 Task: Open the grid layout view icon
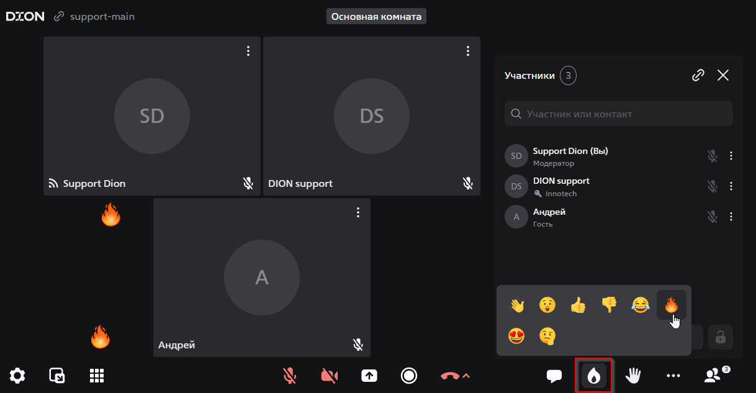(x=96, y=376)
